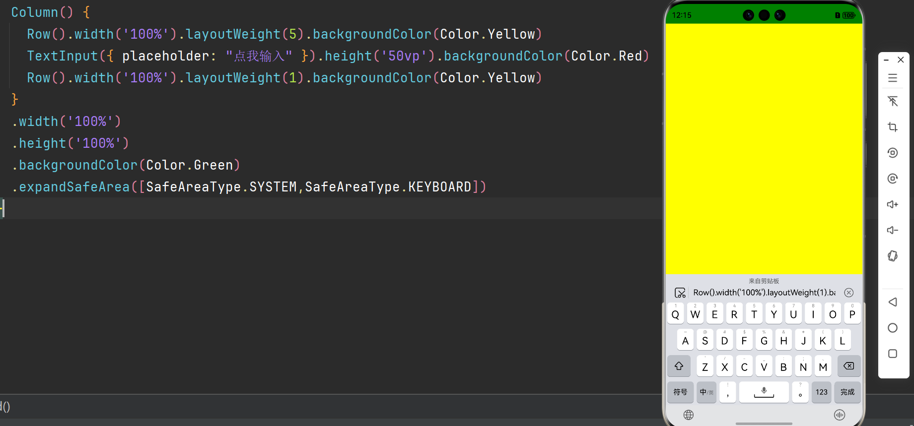Decrease the emulator volume
This screenshot has width=914, height=426.
(x=893, y=230)
